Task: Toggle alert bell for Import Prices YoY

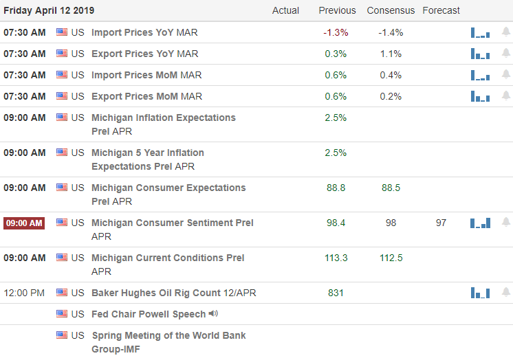Action: [x=506, y=32]
